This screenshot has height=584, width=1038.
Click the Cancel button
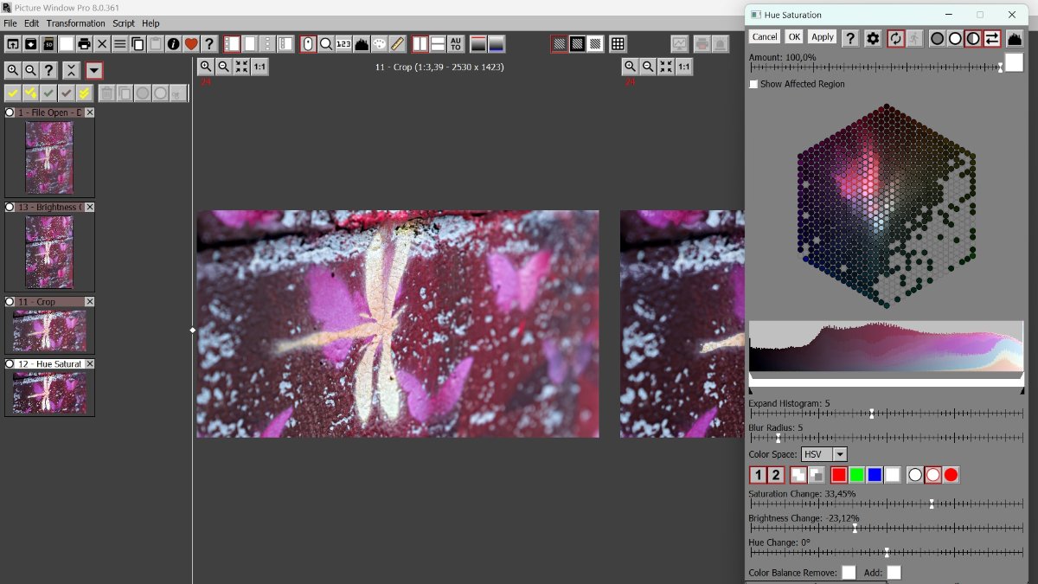(765, 37)
